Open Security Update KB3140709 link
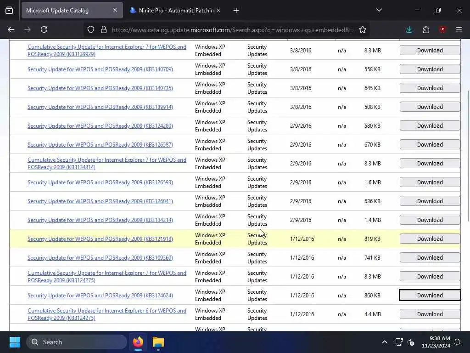 [x=100, y=69]
